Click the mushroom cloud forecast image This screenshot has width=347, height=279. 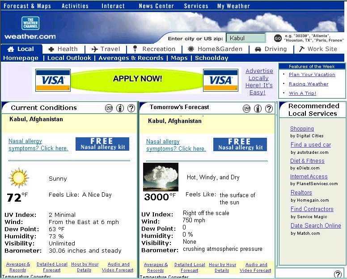pyautogui.click(x=161, y=177)
